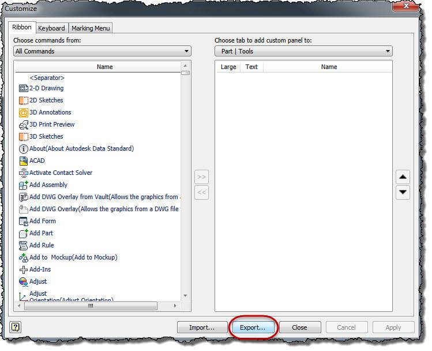Screen dimensions: 432x351
Task: Select the 3D Annotations icon
Action: pos(24,113)
